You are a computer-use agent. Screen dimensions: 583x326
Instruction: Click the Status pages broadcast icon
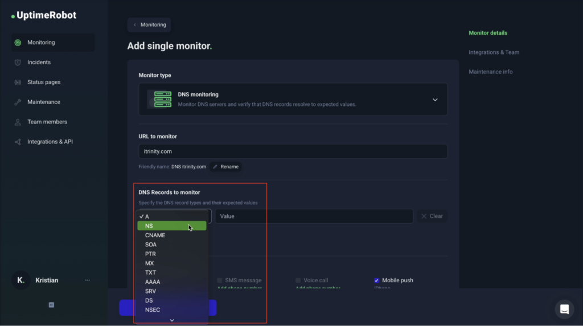tap(18, 82)
